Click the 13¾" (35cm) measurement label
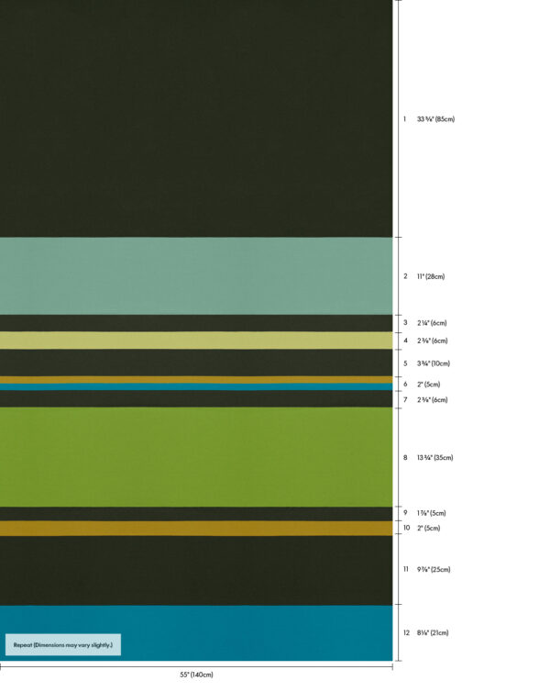Screen dimensions: 550x692 434,457
